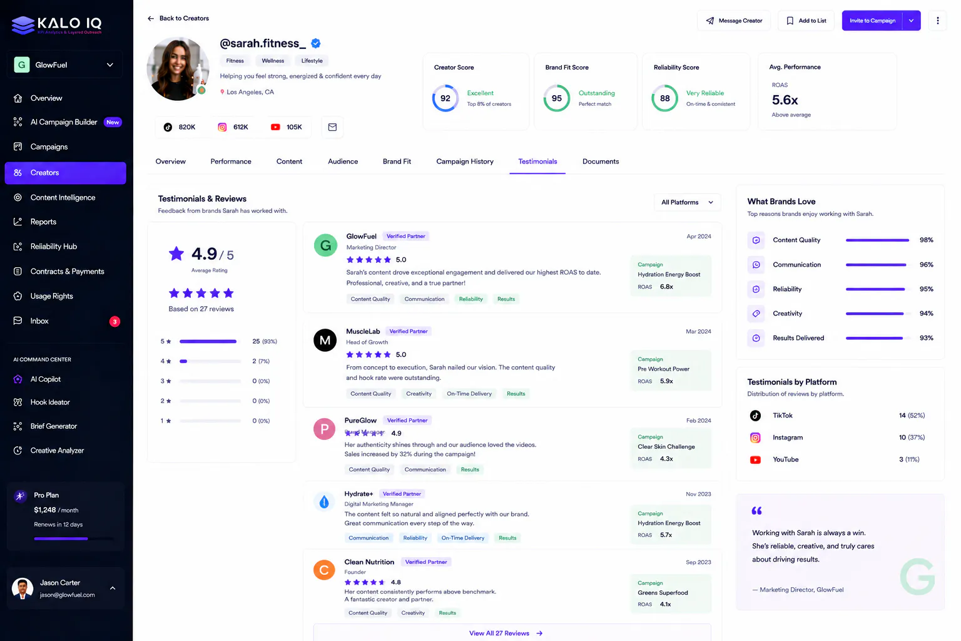This screenshot has height=641, width=961.
Task: Click the Message Creator button
Action: pos(735,21)
